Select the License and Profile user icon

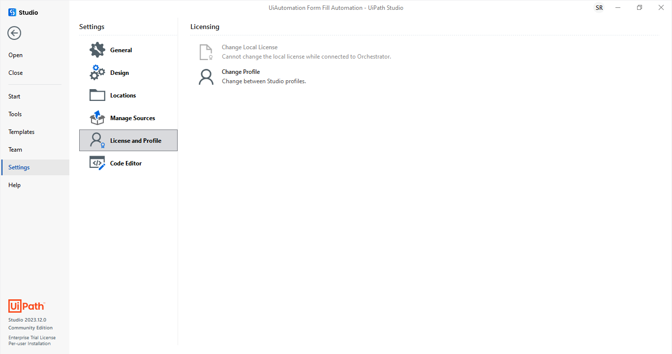pos(97,140)
